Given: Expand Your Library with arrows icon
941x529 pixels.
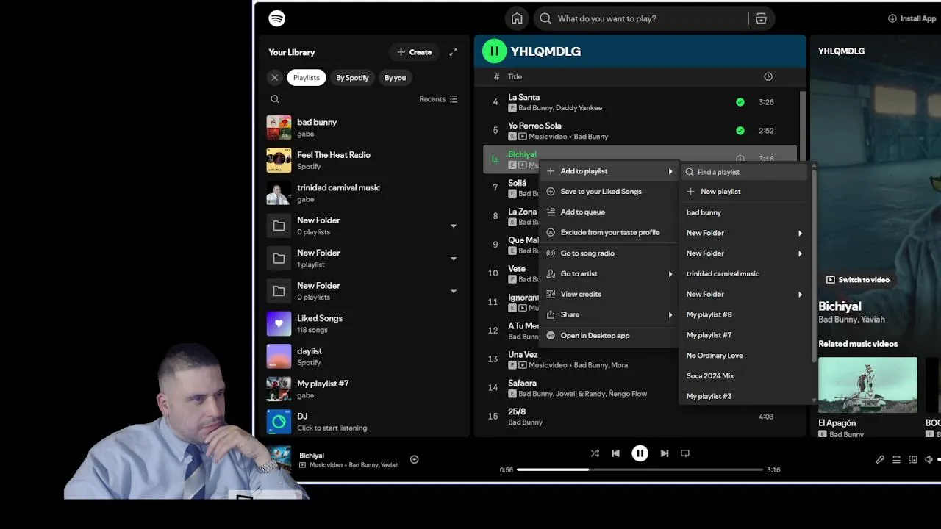Looking at the screenshot, I should (453, 52).
